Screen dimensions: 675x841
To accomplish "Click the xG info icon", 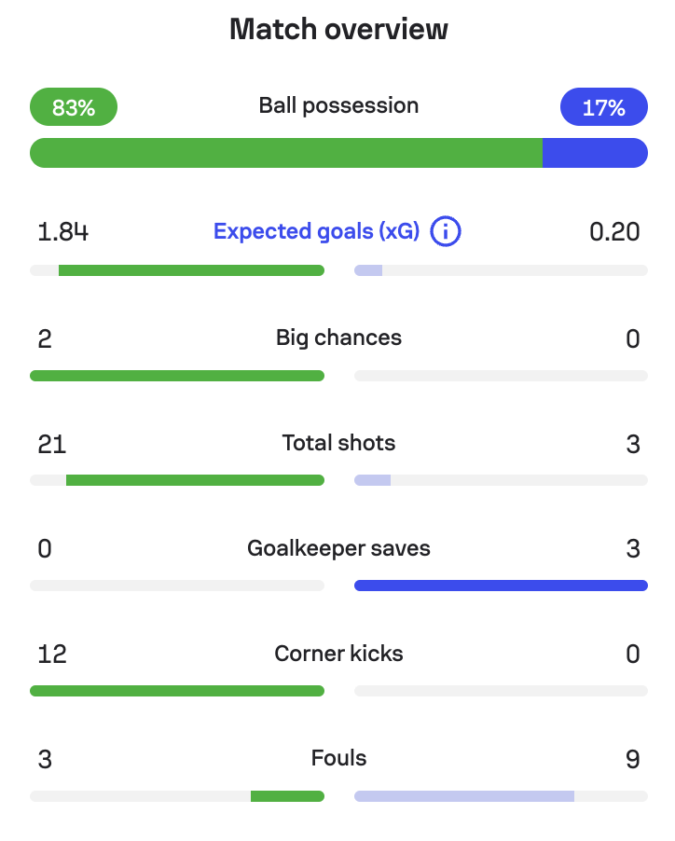I will click(446, 231).
